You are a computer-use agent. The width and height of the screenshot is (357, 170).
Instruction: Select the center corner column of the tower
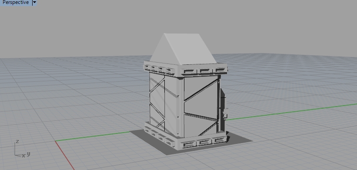(x=181, y=107)
